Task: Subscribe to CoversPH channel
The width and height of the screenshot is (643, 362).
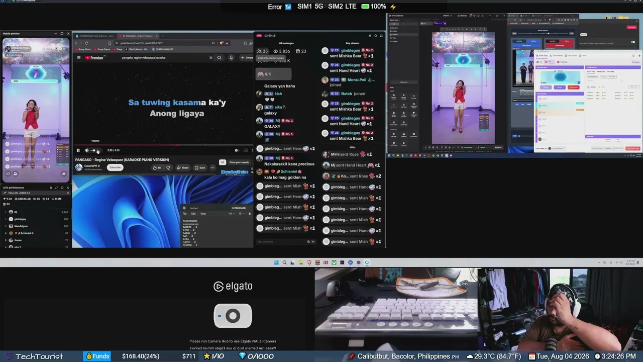Action: point(116,167)
